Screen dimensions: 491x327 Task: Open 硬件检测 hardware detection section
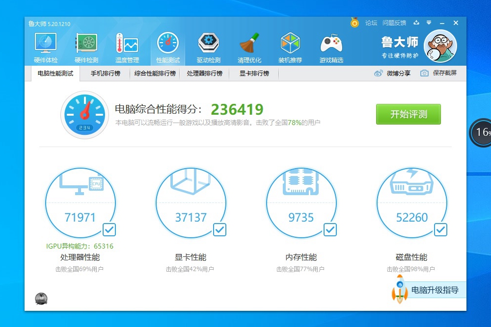pyautogui.click(x=86, y=48)
